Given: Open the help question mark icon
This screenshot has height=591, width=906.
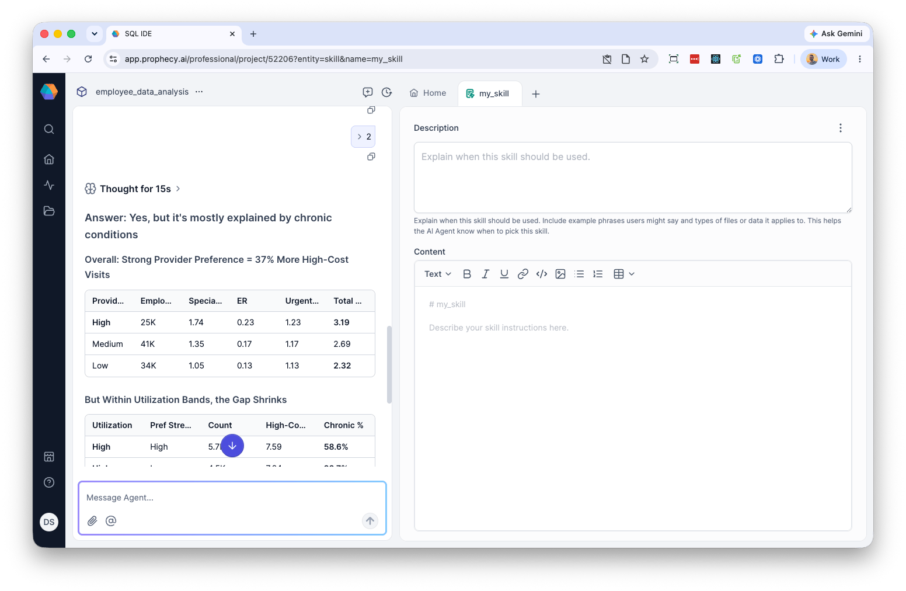Looking at the screenshot, I should [49, 482].
